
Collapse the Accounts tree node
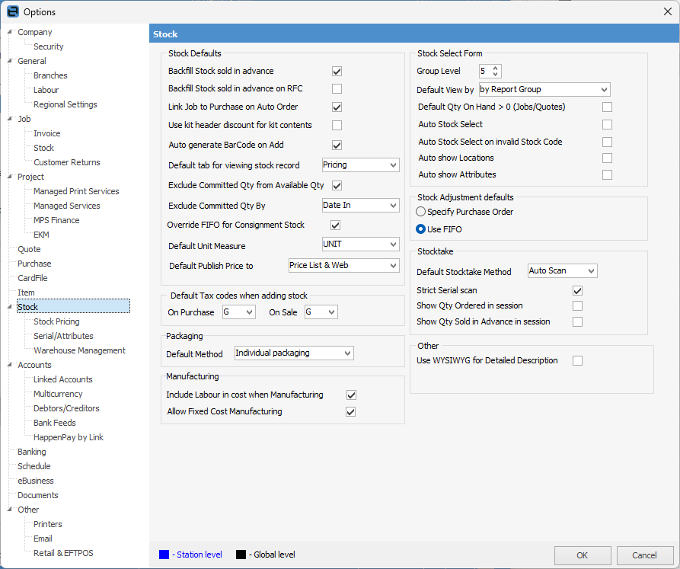coord(10,366)
